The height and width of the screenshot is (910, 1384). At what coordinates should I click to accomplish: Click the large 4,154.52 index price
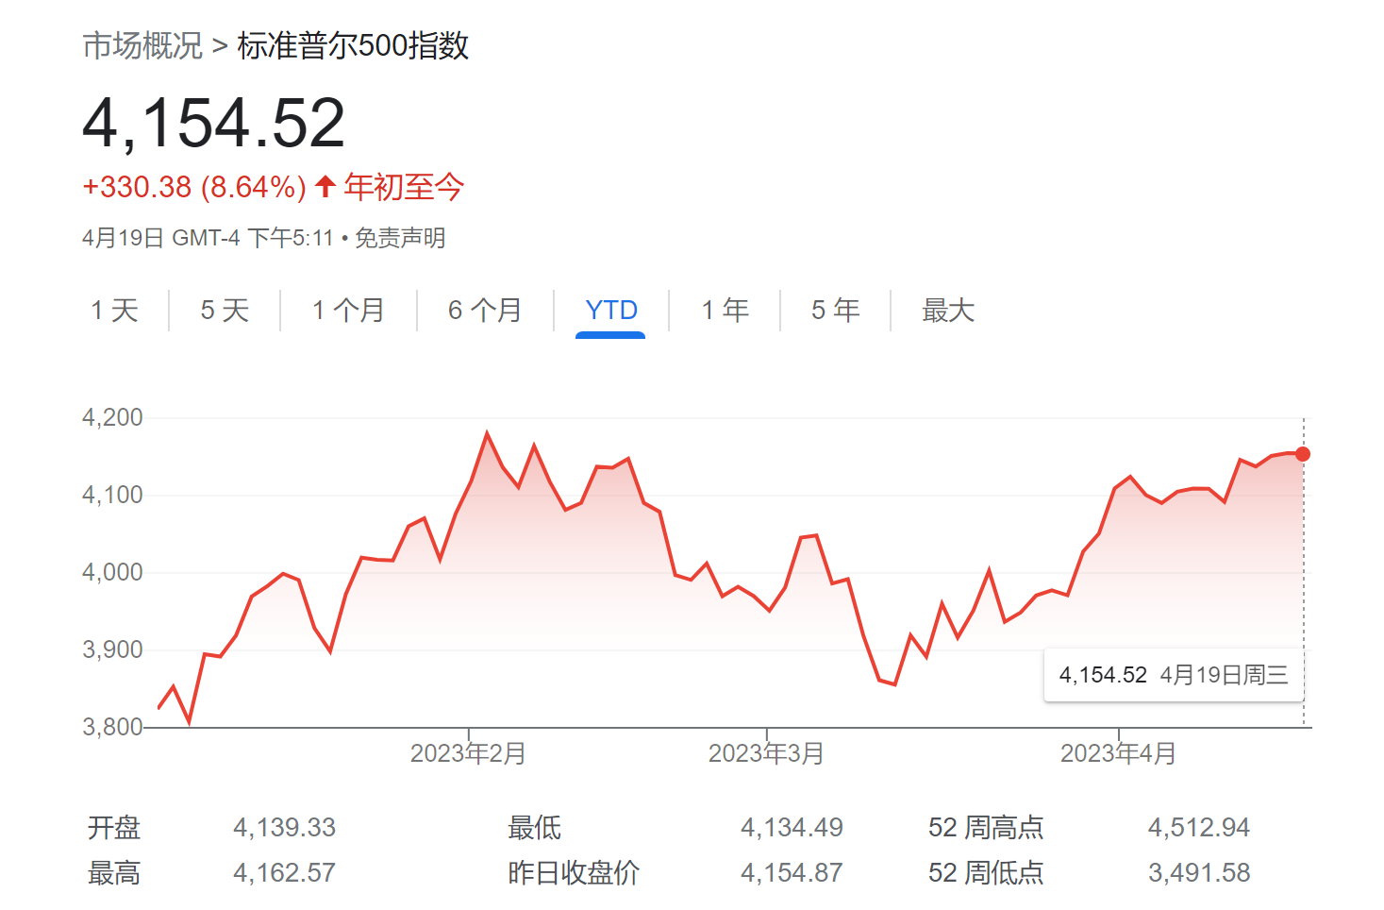(214, 124)
